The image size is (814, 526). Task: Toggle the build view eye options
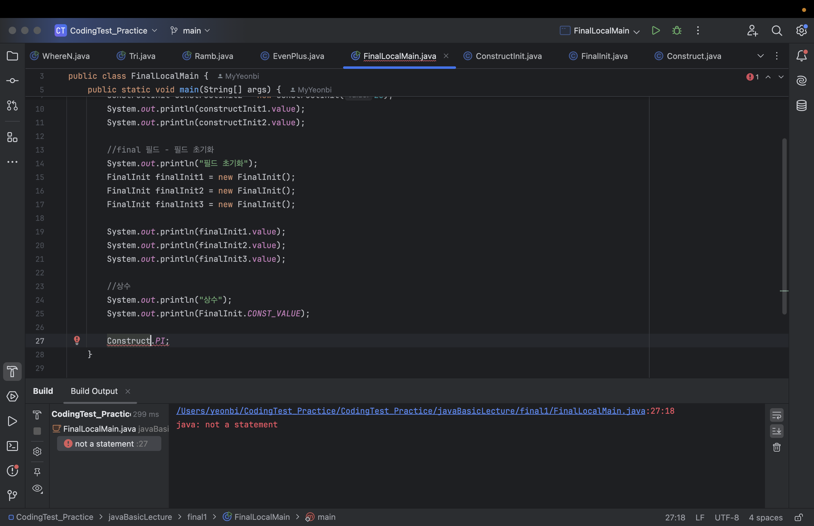point(37,488)
